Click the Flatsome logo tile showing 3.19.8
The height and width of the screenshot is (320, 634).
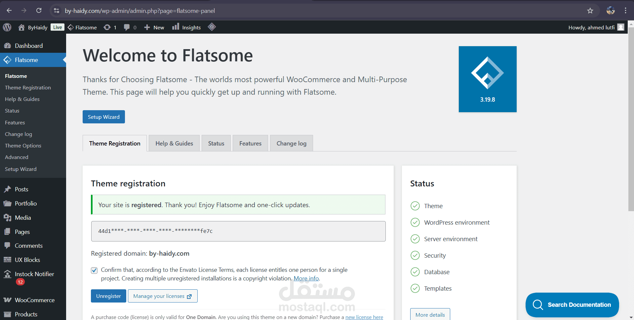[488, 79]
